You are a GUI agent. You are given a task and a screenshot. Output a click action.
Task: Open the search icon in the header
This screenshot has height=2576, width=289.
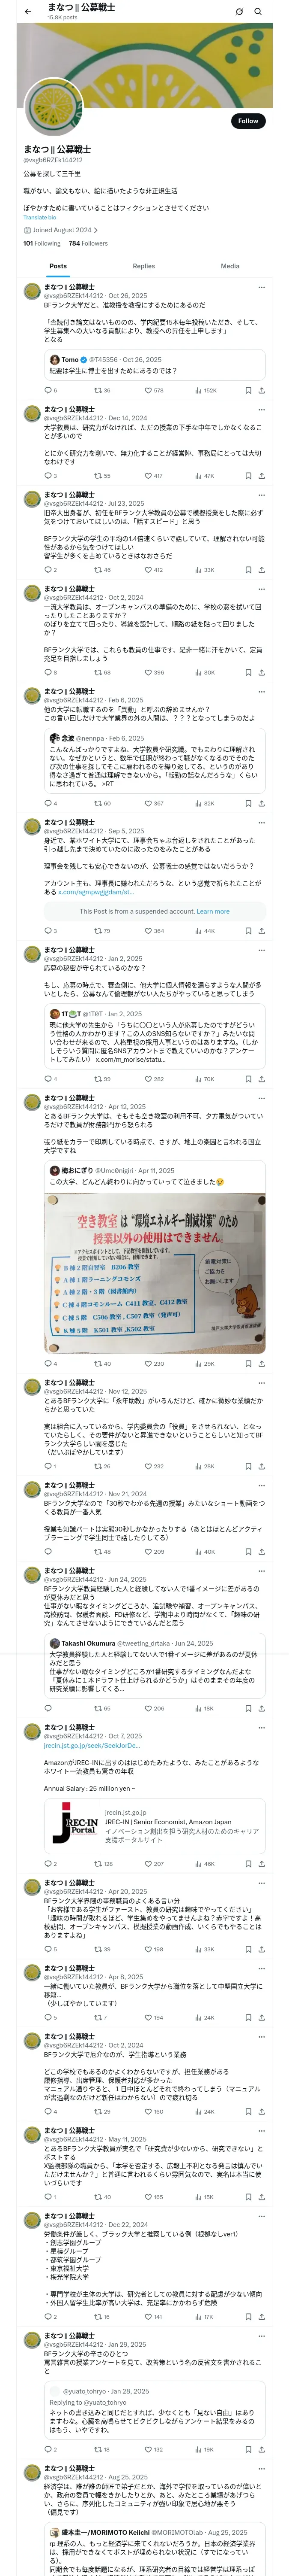[258, 12]
